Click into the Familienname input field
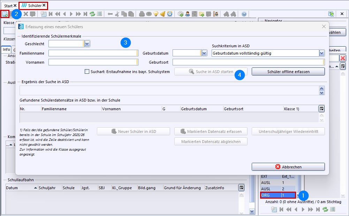This screenshot has height=216, width=349. (93, 53)
